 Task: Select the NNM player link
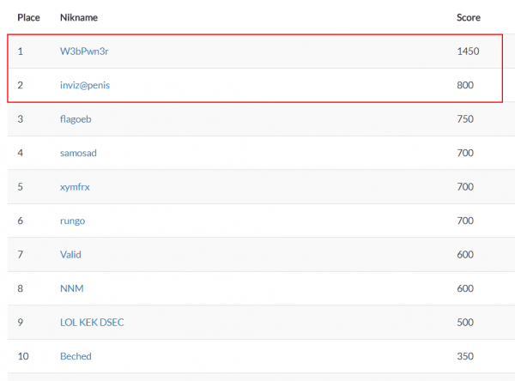pos(71,288)
